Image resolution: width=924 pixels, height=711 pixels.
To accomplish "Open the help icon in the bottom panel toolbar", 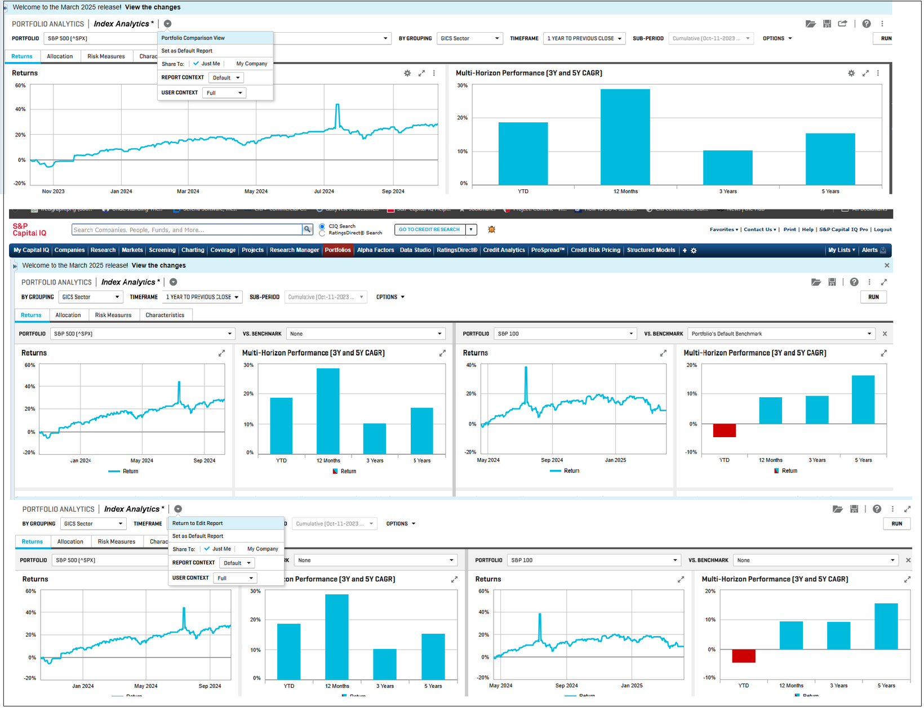I will (x=877, y=509).
